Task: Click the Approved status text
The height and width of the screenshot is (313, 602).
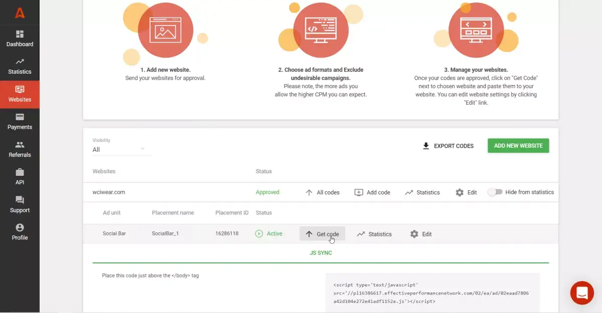Action: click(x=267, y=192)
